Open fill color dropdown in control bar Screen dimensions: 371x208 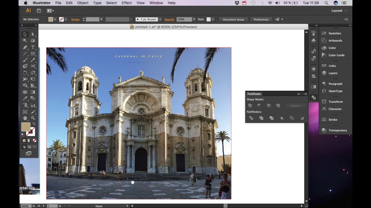tap(55, 19)
